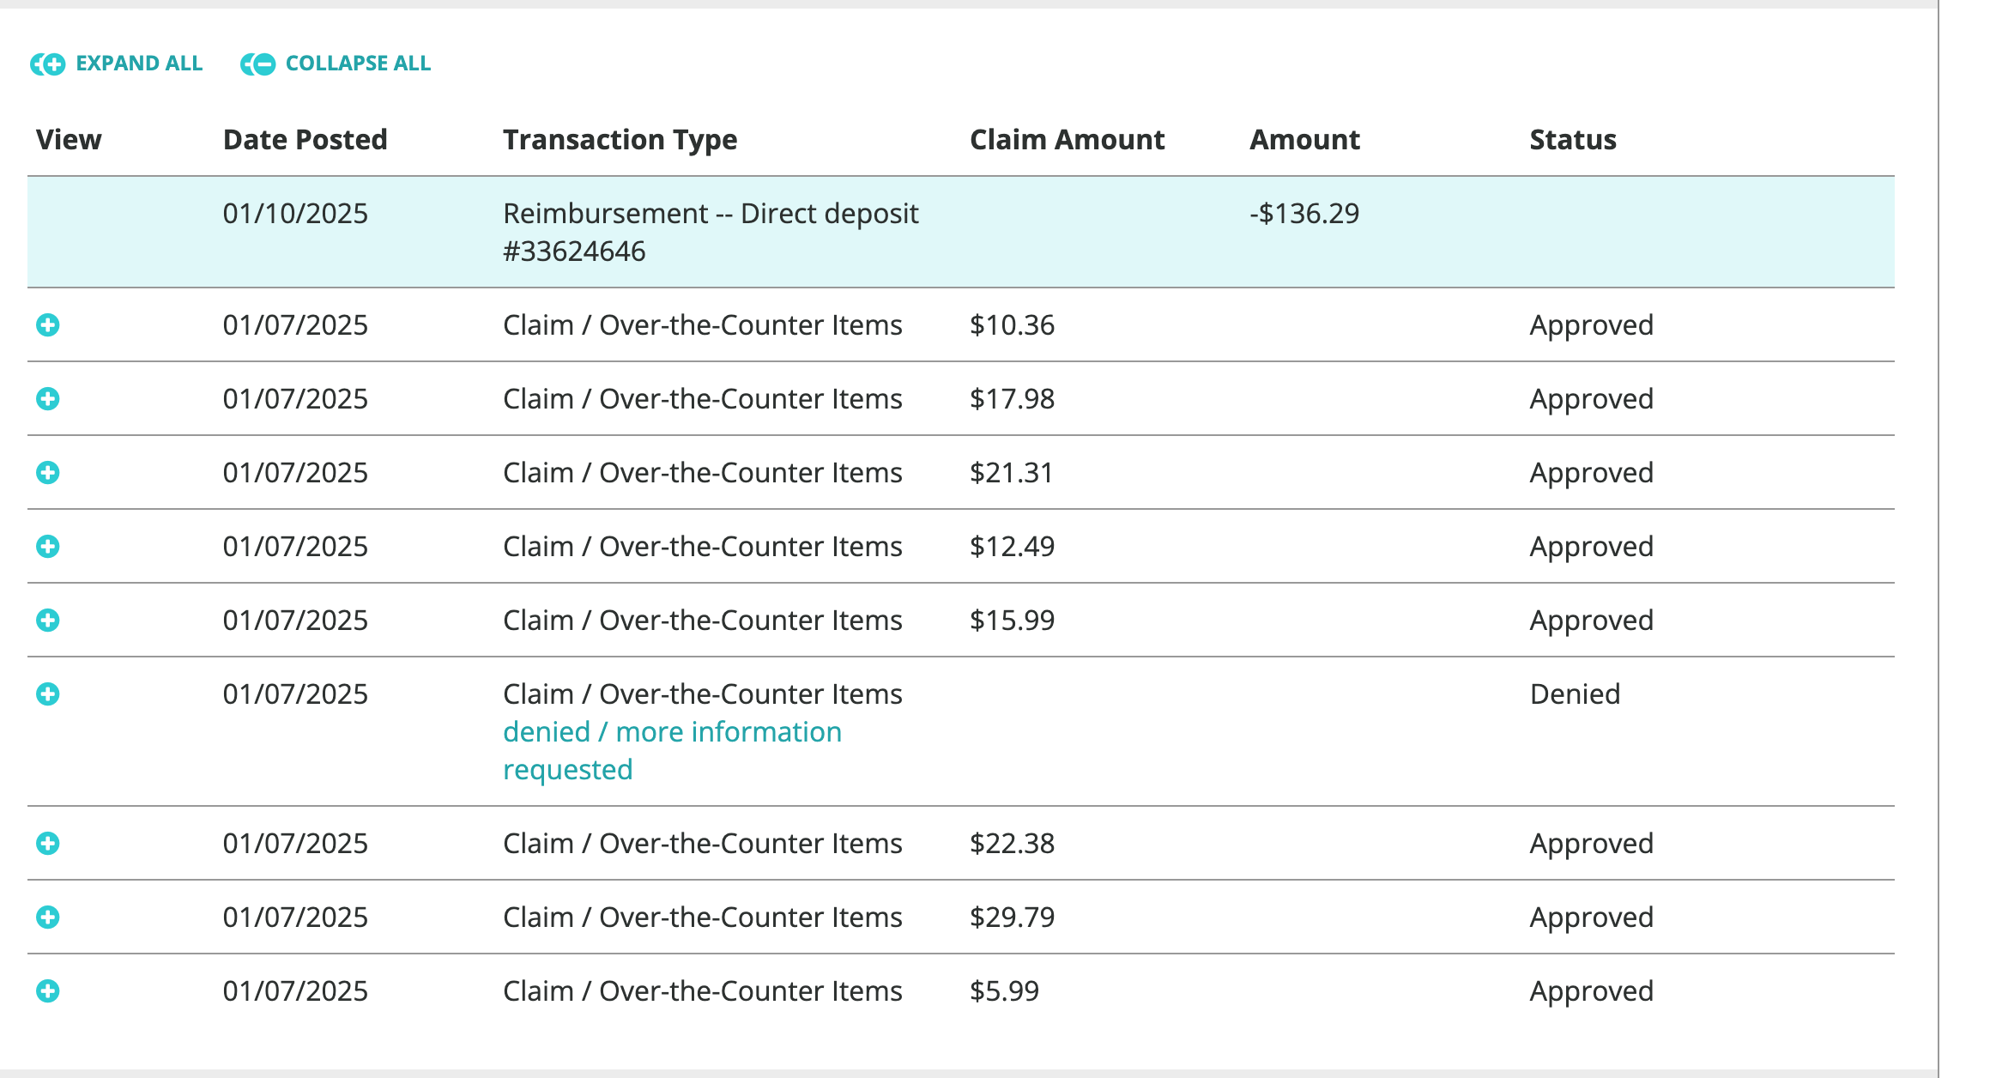Select the -$136.29 amount cell
1996x1078 pixels.
click(1303, 214)
